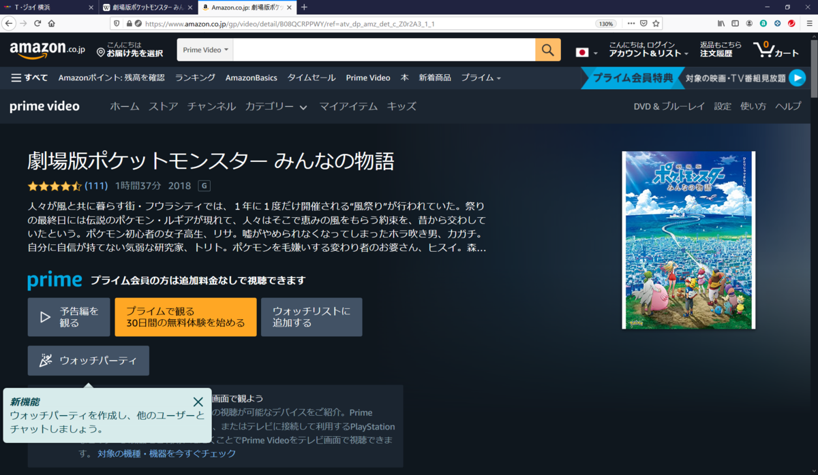The height and width of the screenshot is (475, 818).
Task: Click the Amazon search input field
Action: click(x=385, y=50)
